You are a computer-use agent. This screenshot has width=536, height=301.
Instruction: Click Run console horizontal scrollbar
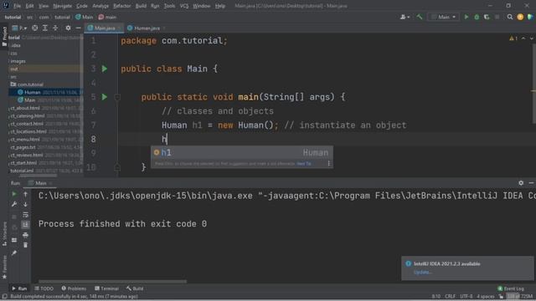[112, 282]
